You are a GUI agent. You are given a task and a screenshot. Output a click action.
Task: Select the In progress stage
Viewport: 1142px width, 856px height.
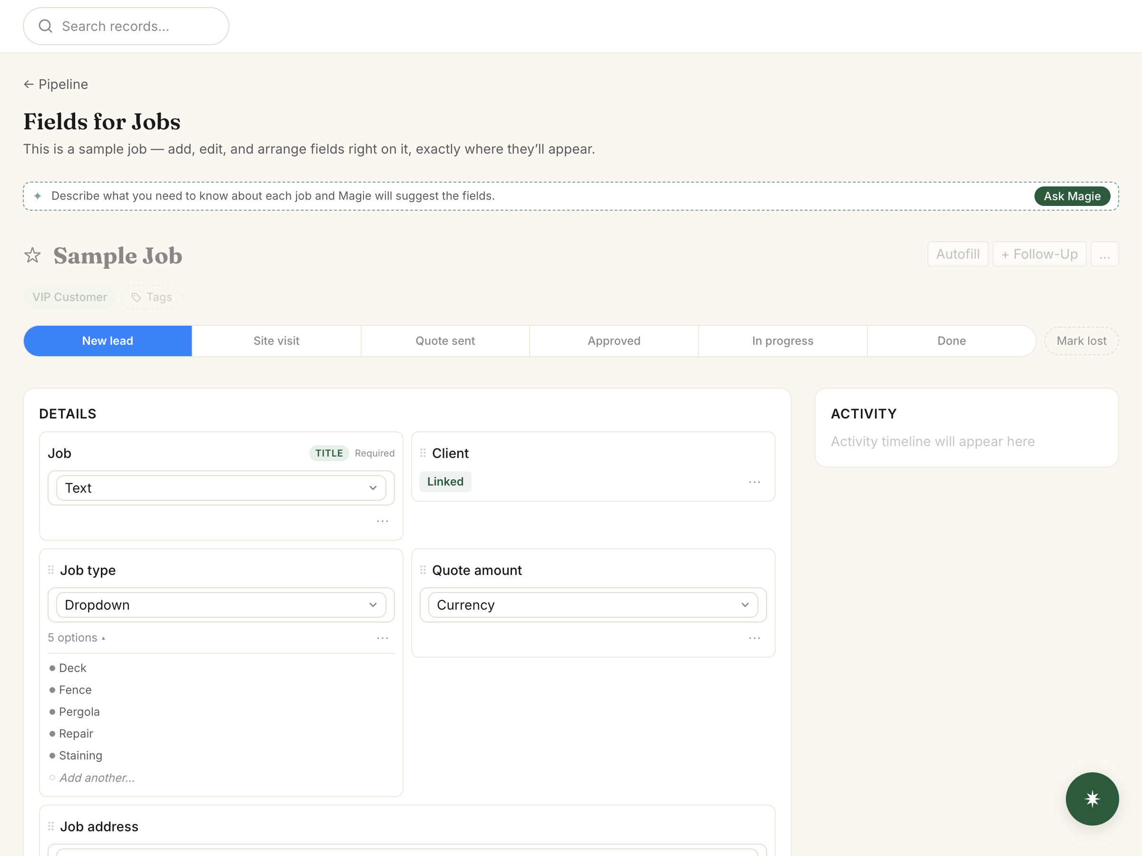point(783,341)
